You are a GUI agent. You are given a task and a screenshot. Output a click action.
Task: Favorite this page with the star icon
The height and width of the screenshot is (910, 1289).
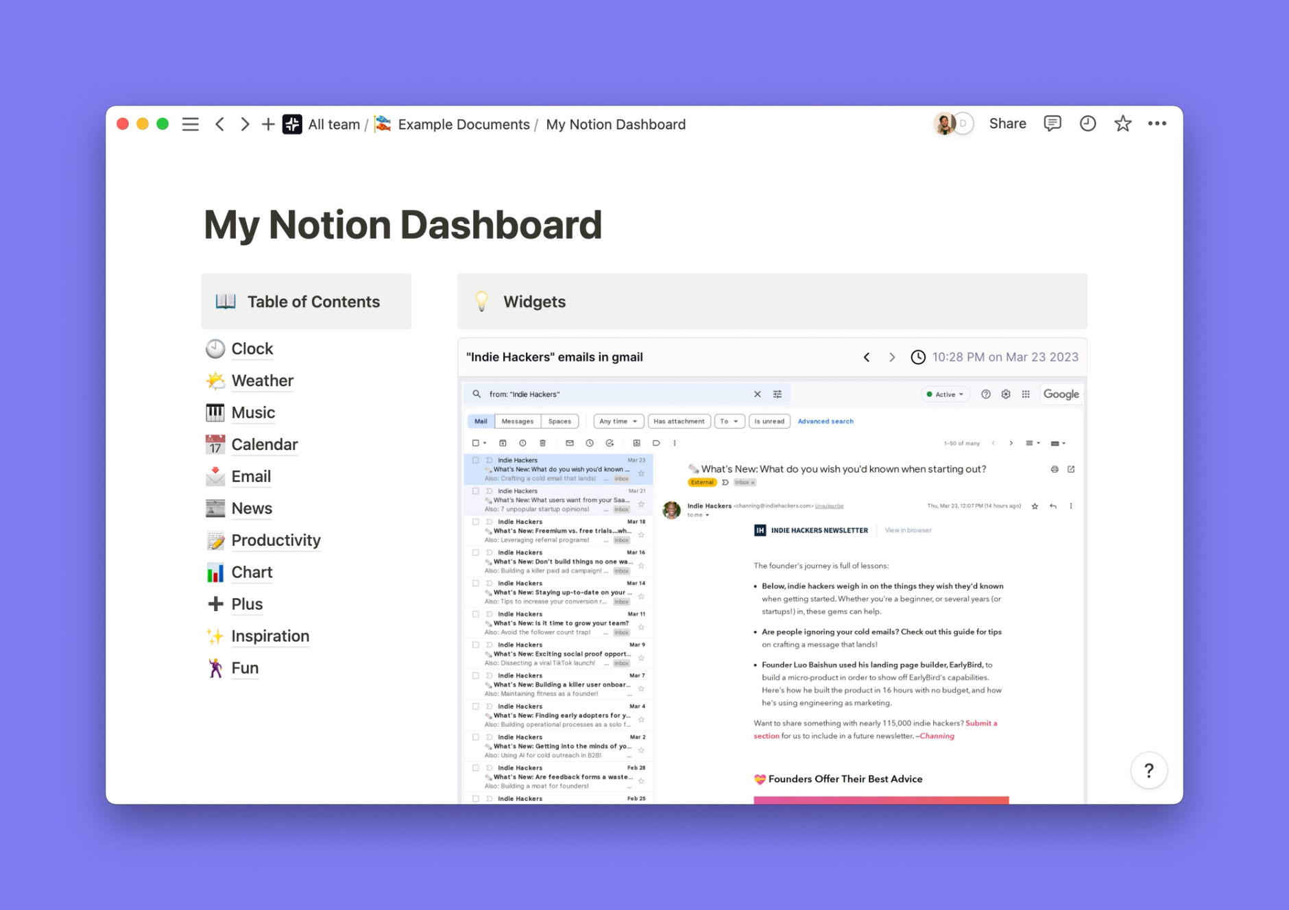point(1122,123)
